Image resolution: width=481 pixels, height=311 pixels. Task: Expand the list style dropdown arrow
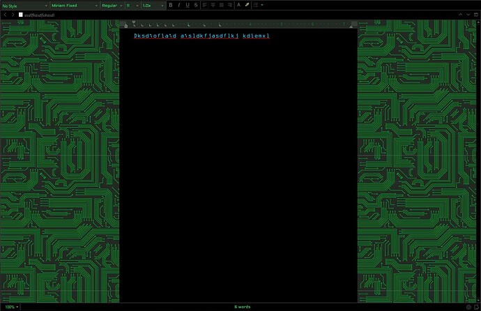tap(262, 5)
